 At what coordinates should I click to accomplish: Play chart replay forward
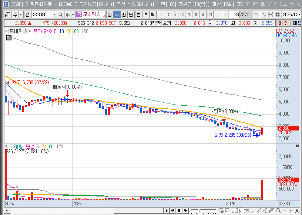(x=167, y=211)
